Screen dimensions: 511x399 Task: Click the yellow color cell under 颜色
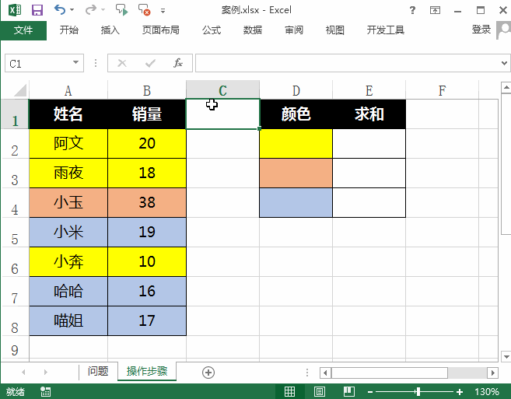(x=296, y=143)
